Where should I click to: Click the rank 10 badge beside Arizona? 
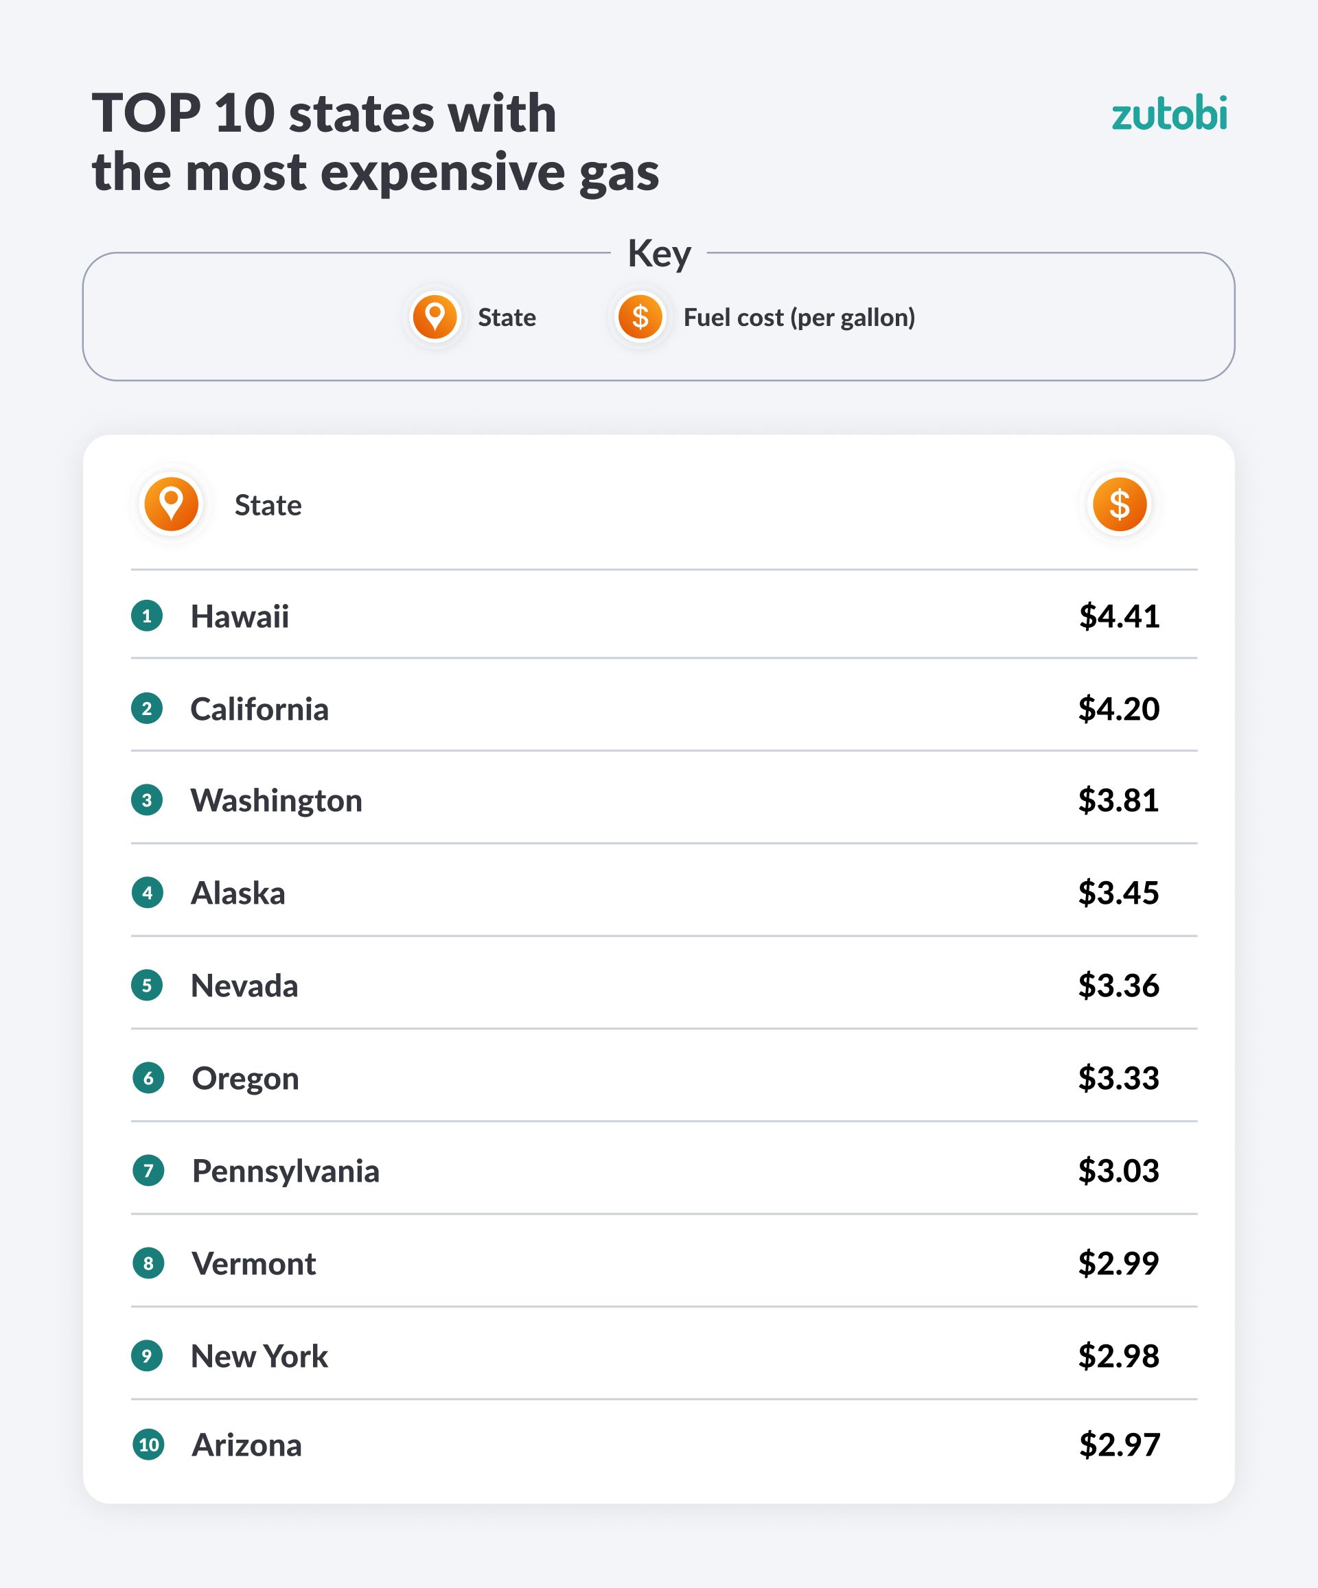tap(148, 1445)
